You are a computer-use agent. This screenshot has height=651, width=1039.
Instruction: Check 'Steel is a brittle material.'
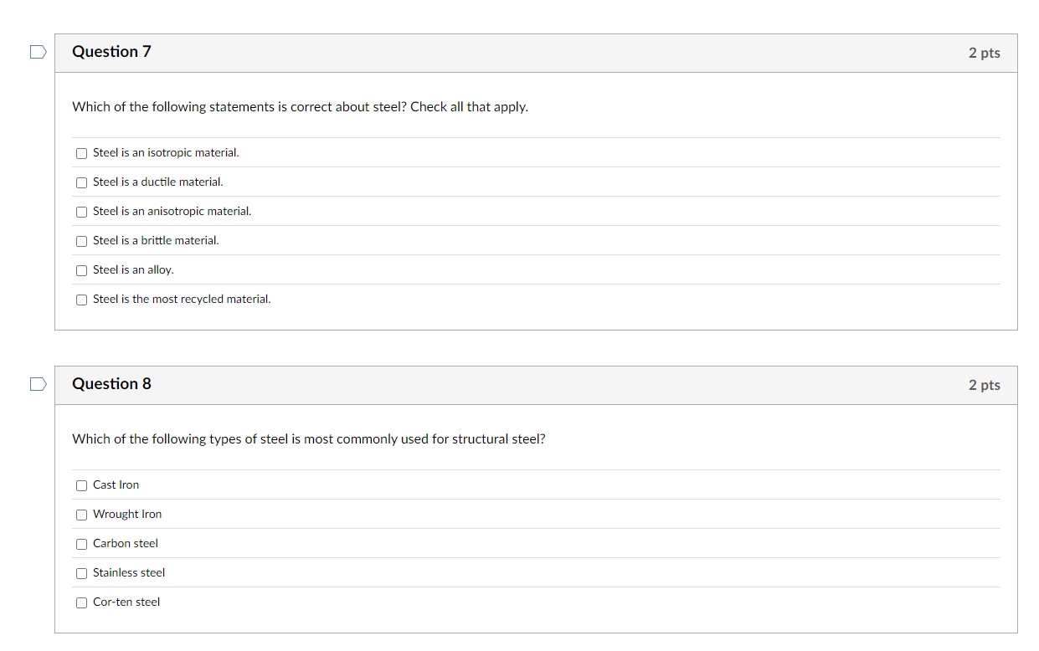pyautogui.click(x=81, y=241)
